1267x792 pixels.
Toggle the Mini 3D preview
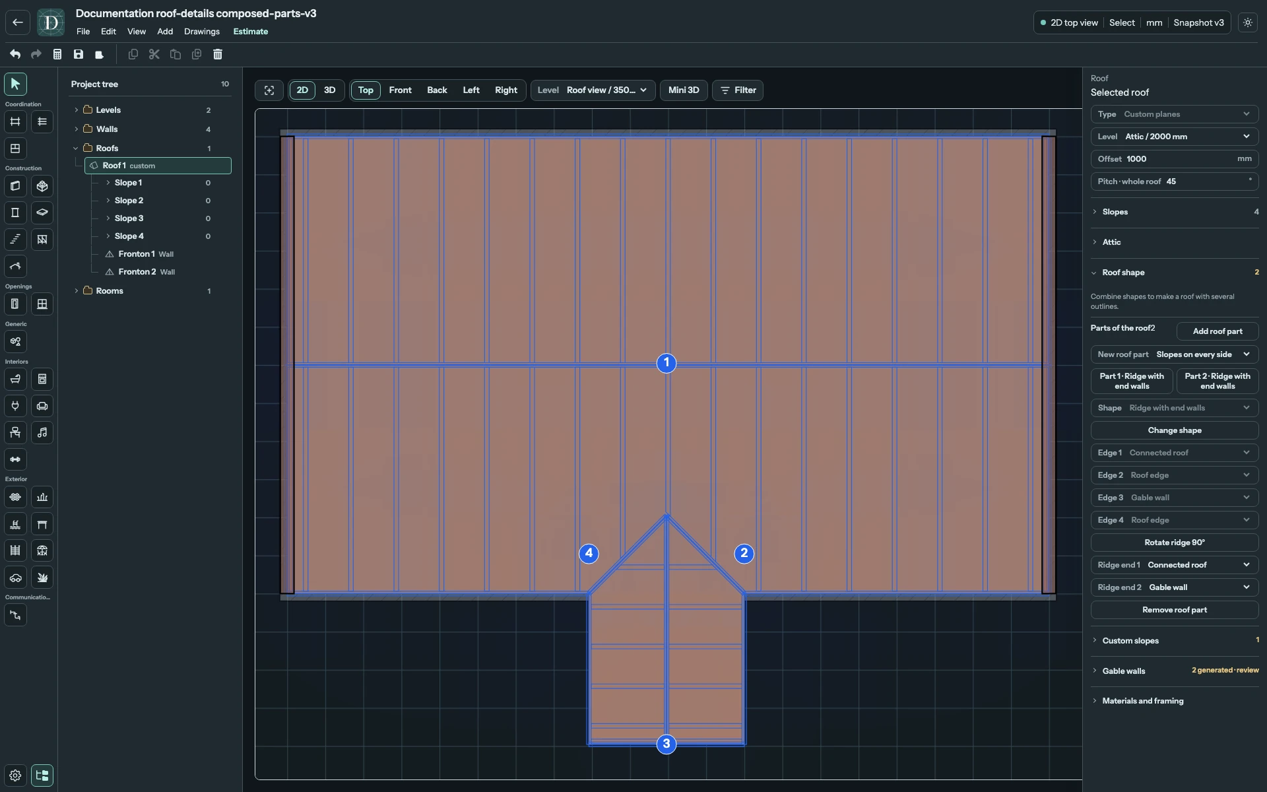[684, 90]
